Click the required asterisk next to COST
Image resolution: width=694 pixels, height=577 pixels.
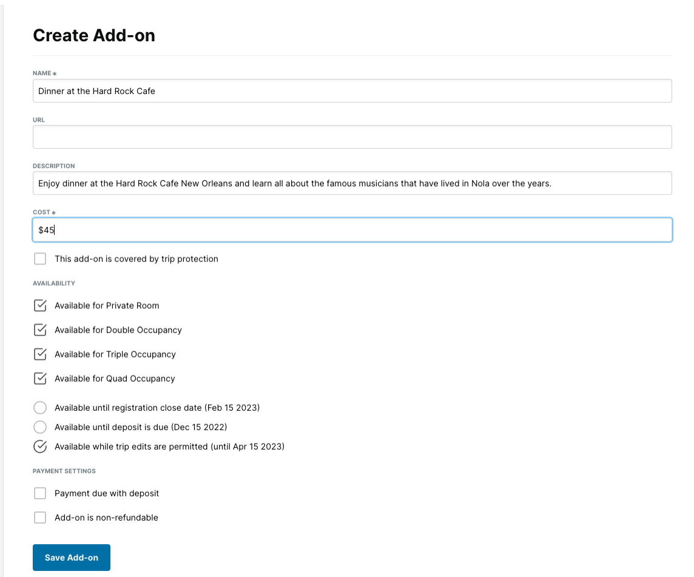(52, 212)
